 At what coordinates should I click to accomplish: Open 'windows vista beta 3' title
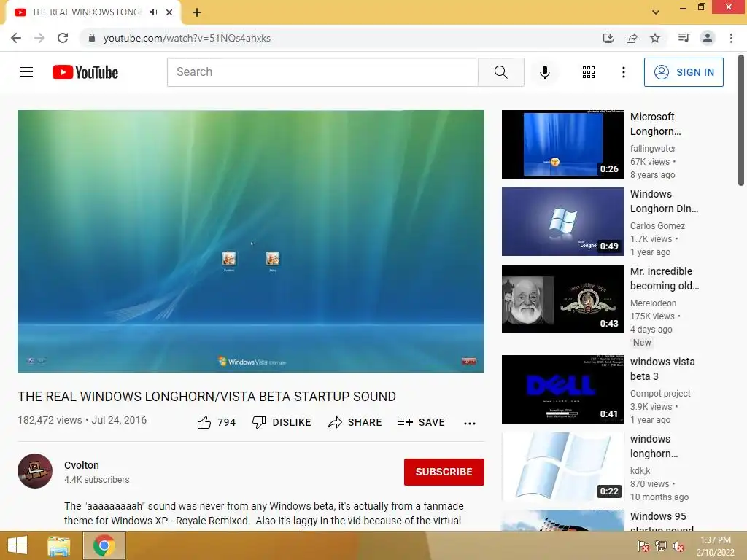pos(662,368)
